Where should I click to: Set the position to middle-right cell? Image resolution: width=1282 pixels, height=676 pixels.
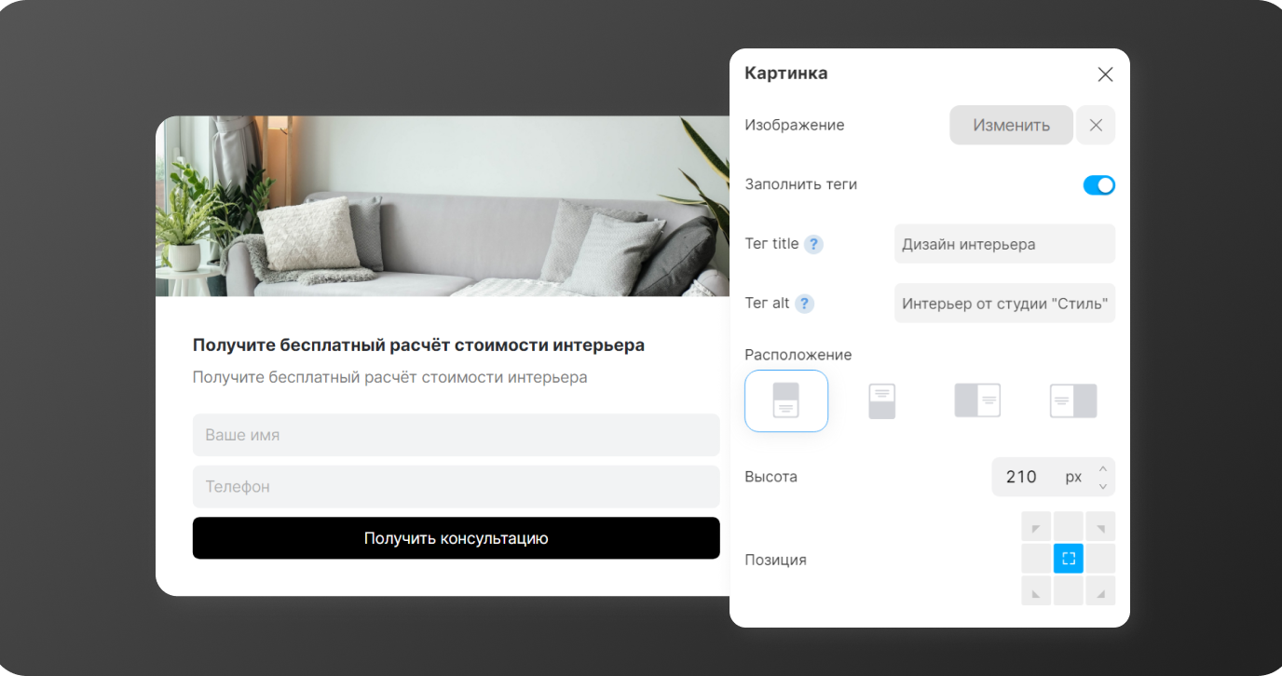pos(1100,559)
